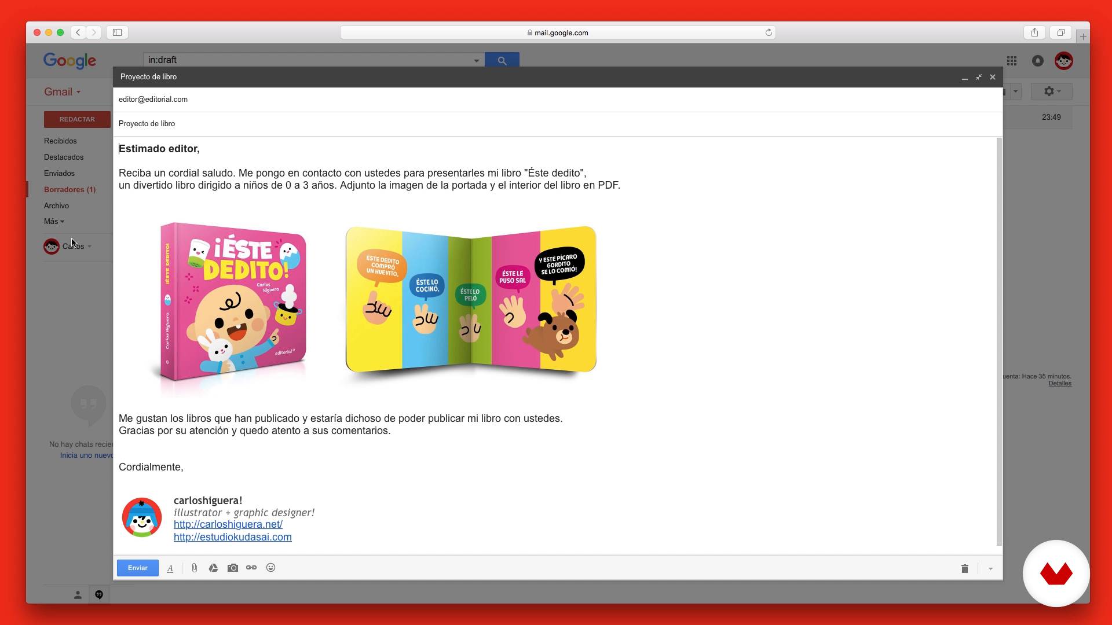1112x625 pixels.
Task: Open the Carlos chat status dropdown
Action: [89, 247]
